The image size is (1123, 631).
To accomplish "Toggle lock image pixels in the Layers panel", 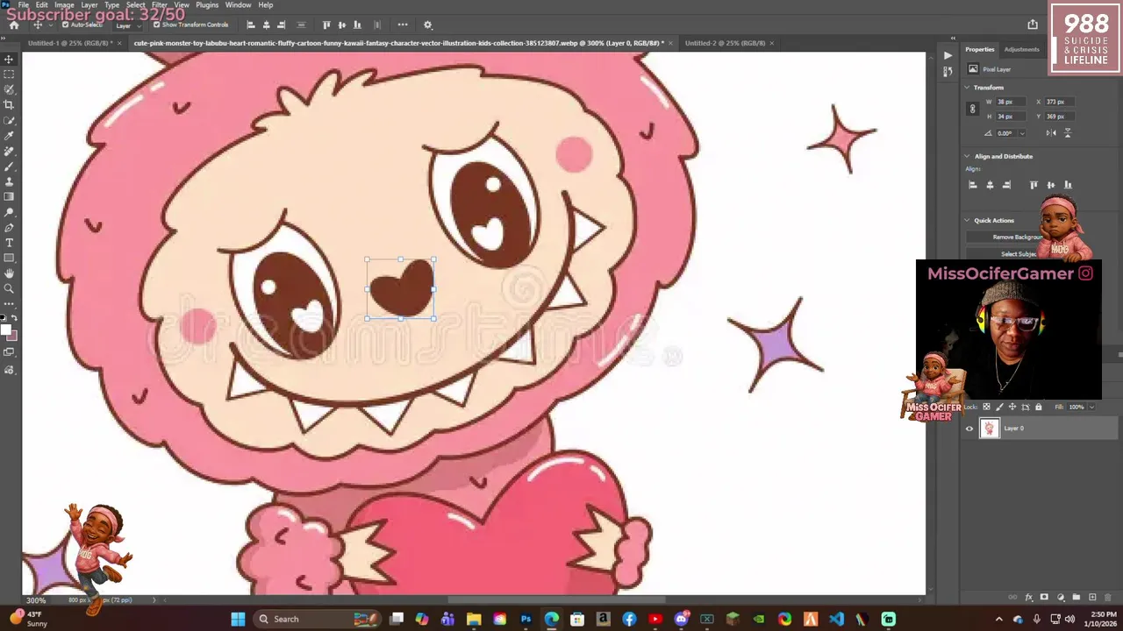I will point(999,407).
